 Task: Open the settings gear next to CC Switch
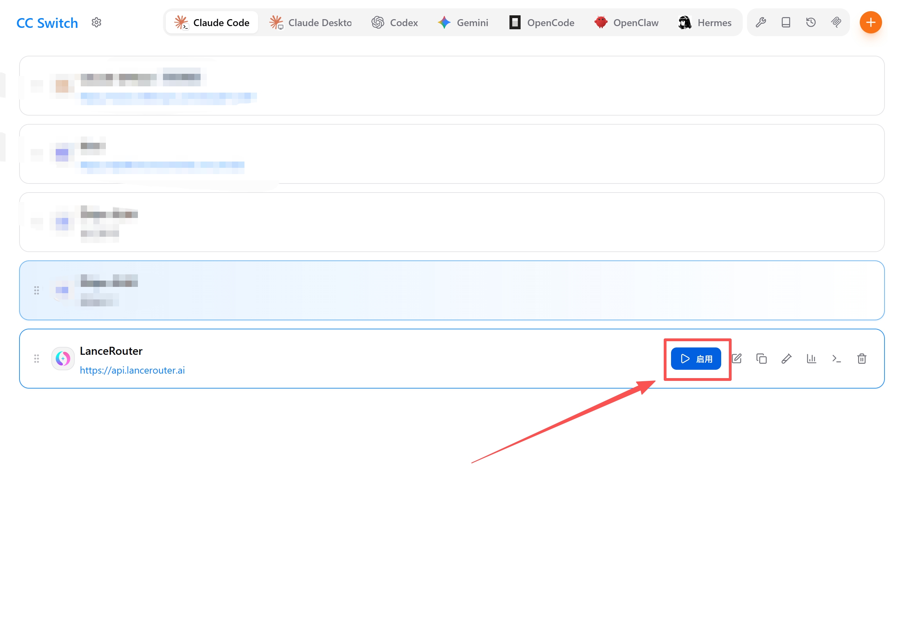[96, 23]
